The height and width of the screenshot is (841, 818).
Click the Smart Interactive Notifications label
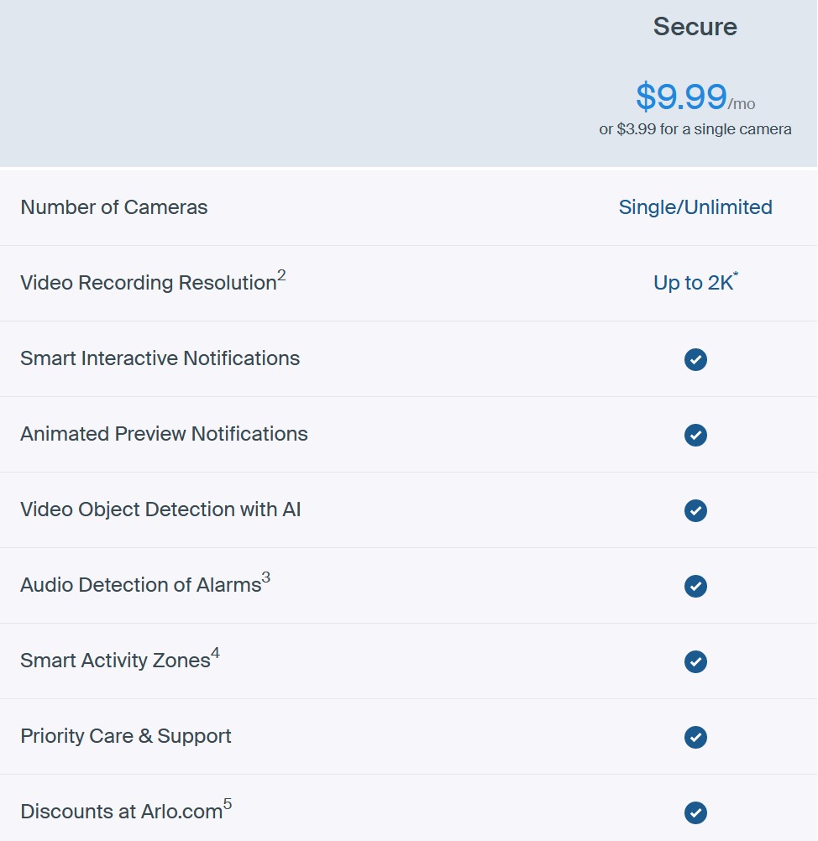tap(160, 358)
